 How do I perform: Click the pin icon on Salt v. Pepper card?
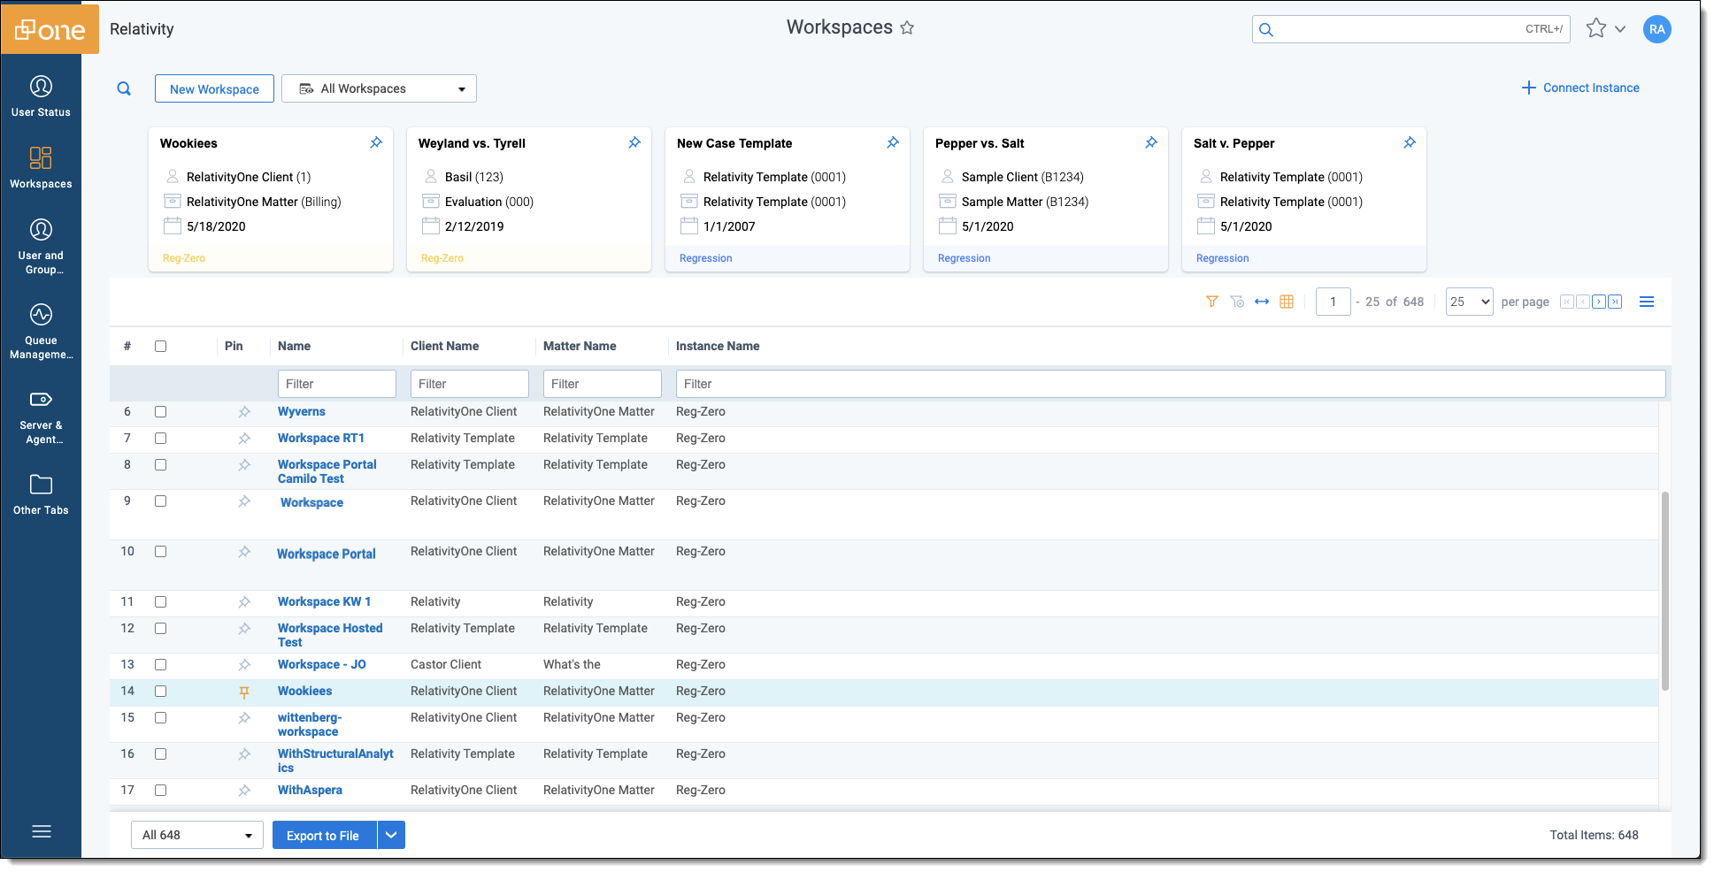point(1410,142)
